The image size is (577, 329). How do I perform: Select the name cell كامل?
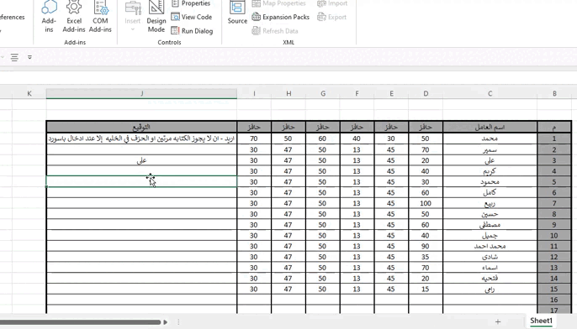[490, 192]
